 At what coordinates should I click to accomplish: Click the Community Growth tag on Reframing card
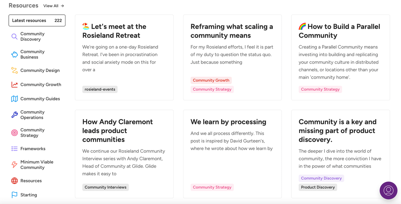pos(211,80)
